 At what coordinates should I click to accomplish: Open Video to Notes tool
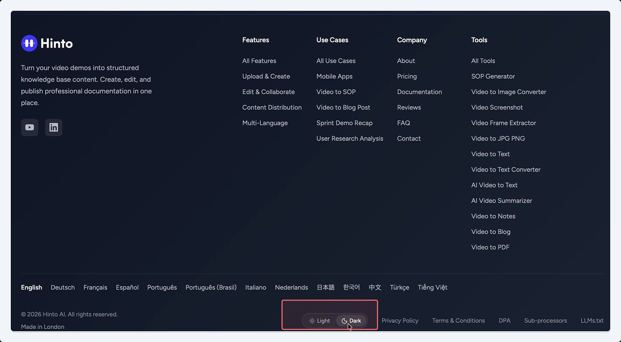[x=493, y=216]
